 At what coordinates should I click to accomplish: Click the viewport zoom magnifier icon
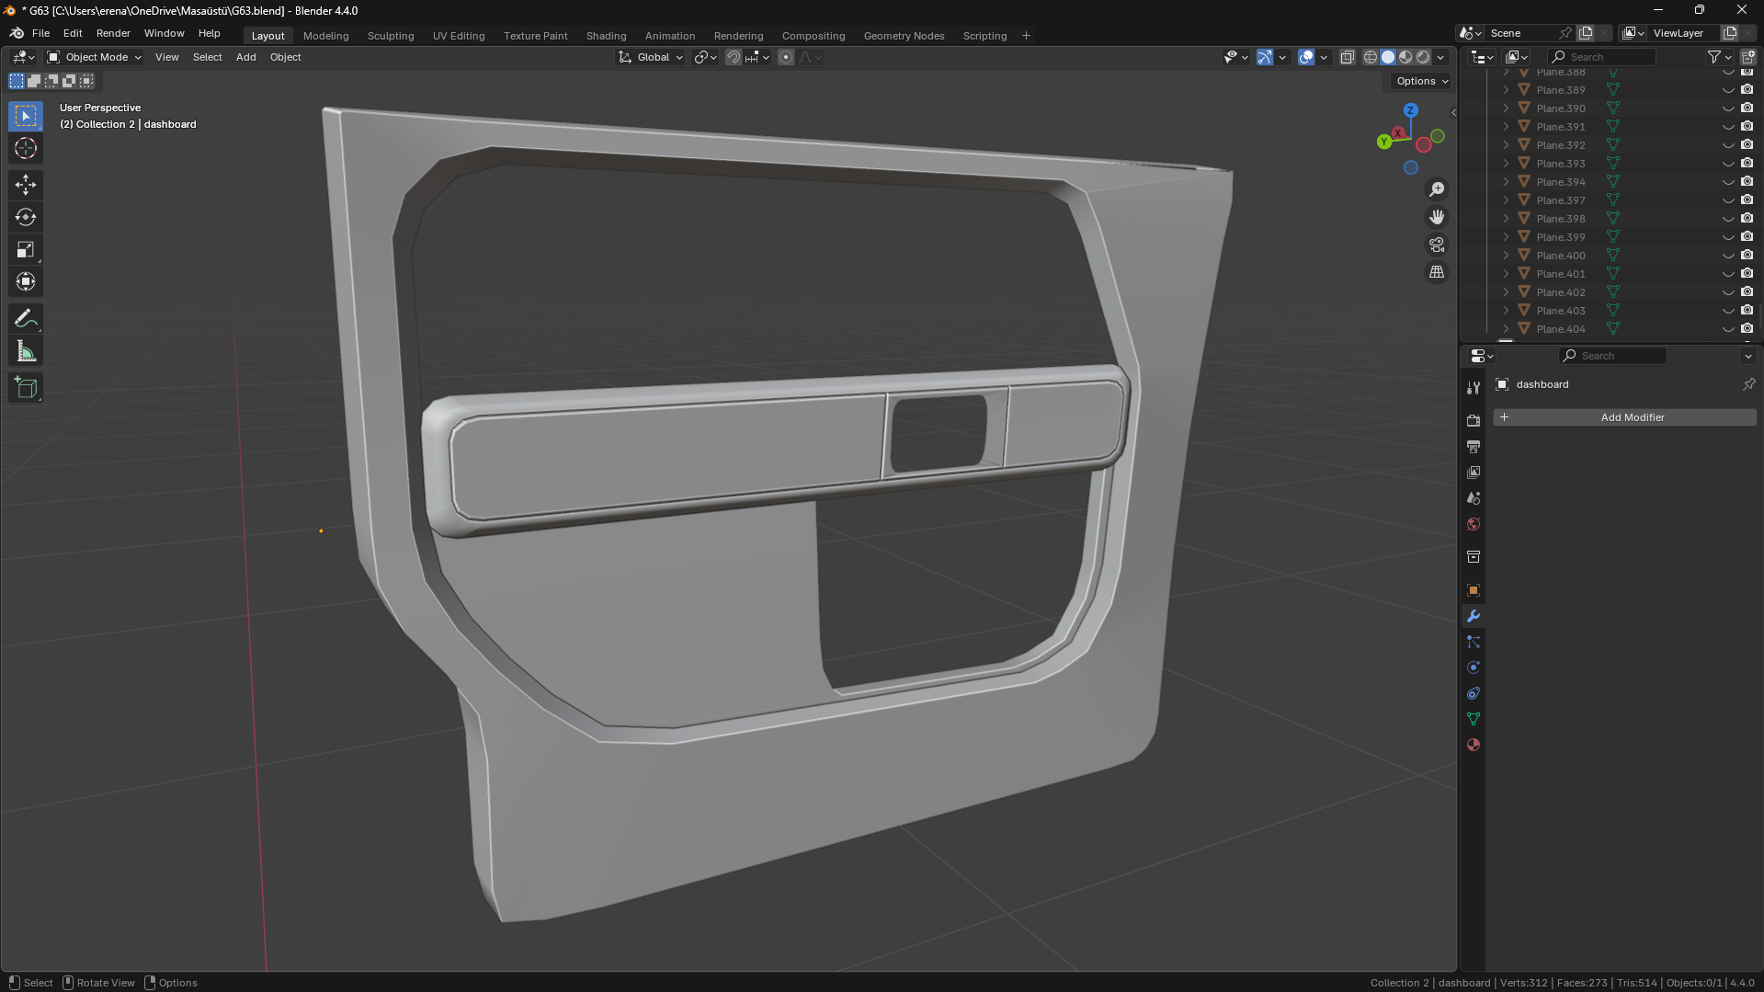pyautogui.click(x=1437, y=189)
